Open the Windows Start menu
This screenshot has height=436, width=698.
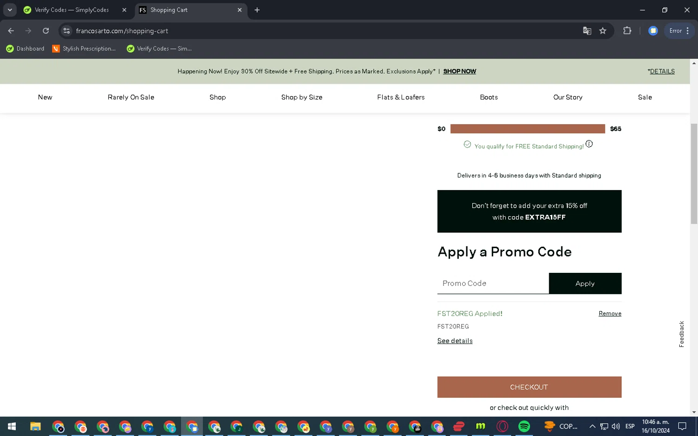point(12,426)
